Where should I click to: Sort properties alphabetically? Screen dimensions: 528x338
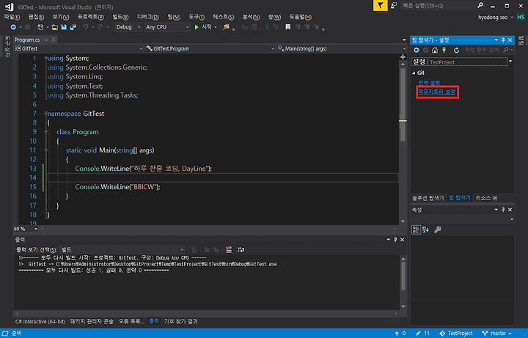click(x=425, y=229)
